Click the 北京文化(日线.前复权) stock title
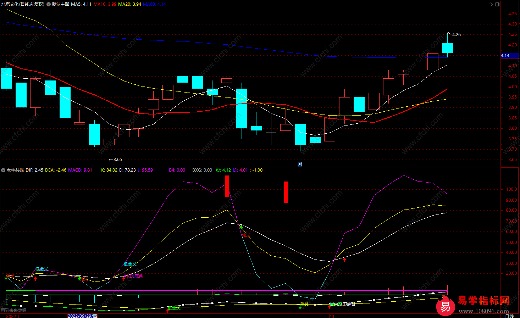This screenshot has height=318, width=520. click(23, 4)
